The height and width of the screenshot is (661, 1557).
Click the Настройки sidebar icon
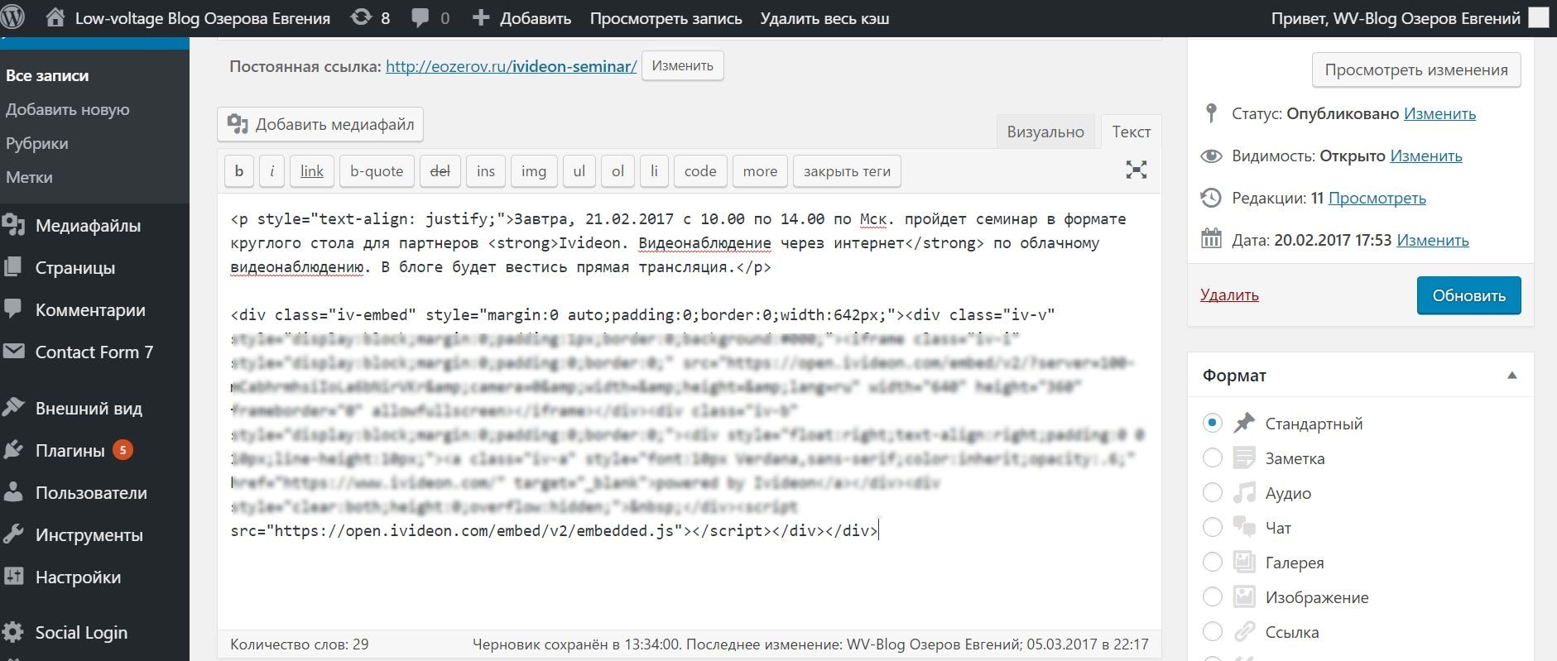click(x=12, y=577)
